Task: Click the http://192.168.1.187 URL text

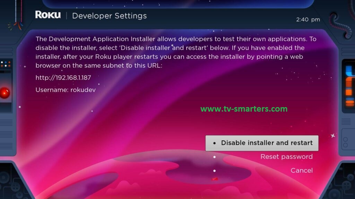Action: pos(63,78)
